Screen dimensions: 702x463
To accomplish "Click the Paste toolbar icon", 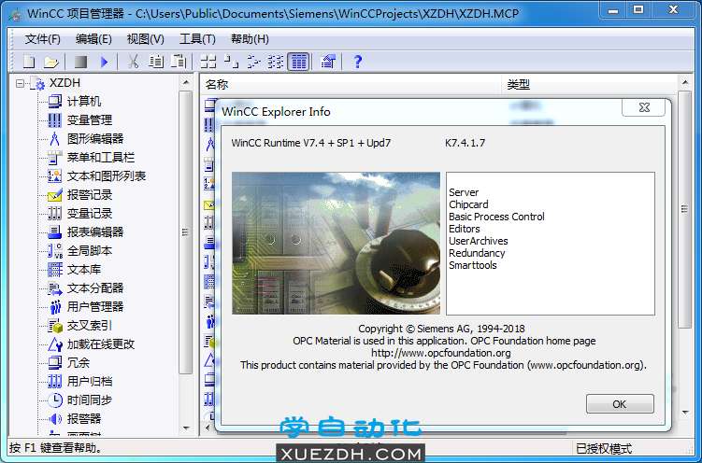I will pos(179,62).
